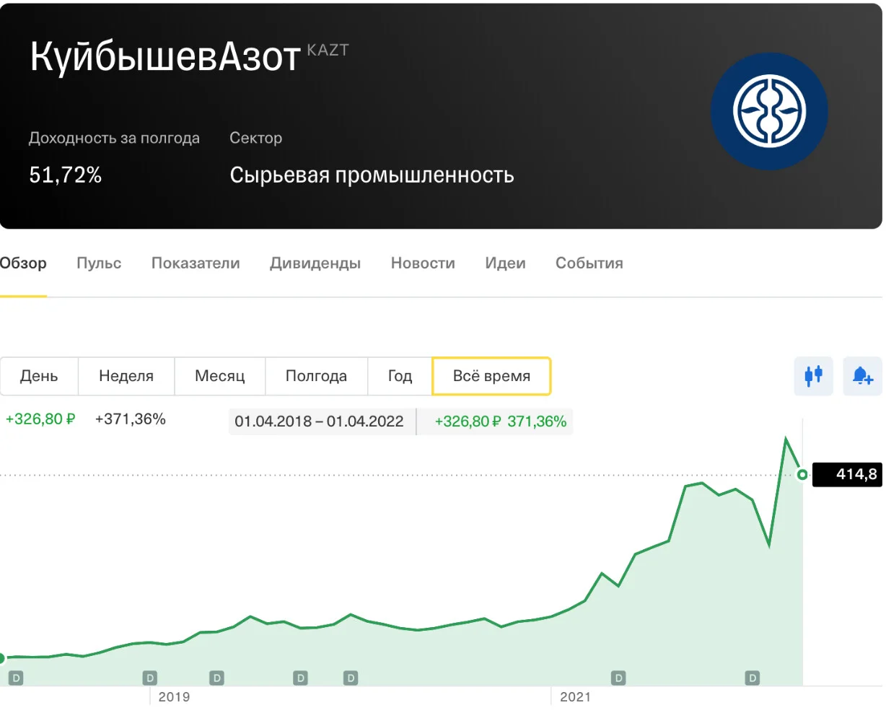Open the Показатели tab
The image size is (886, 713).
(x=196, y=263)
